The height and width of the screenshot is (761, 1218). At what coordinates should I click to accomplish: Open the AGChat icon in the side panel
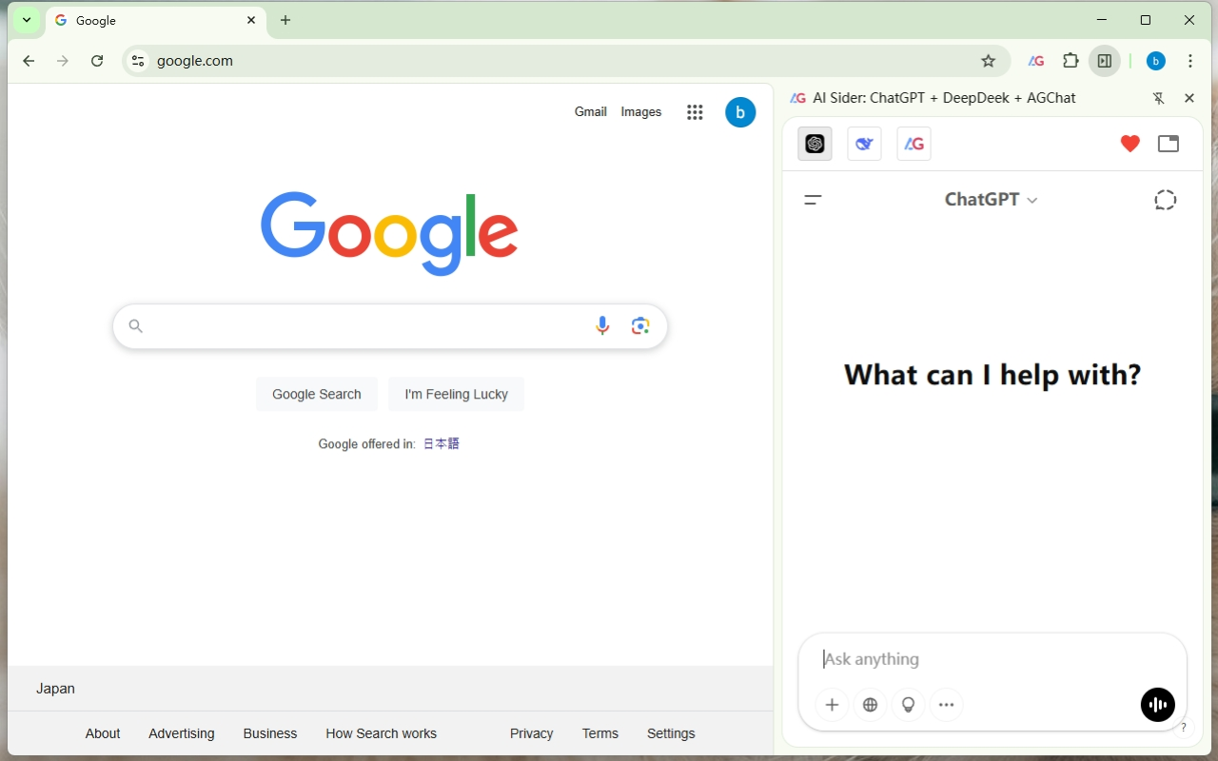pos(913,144)
